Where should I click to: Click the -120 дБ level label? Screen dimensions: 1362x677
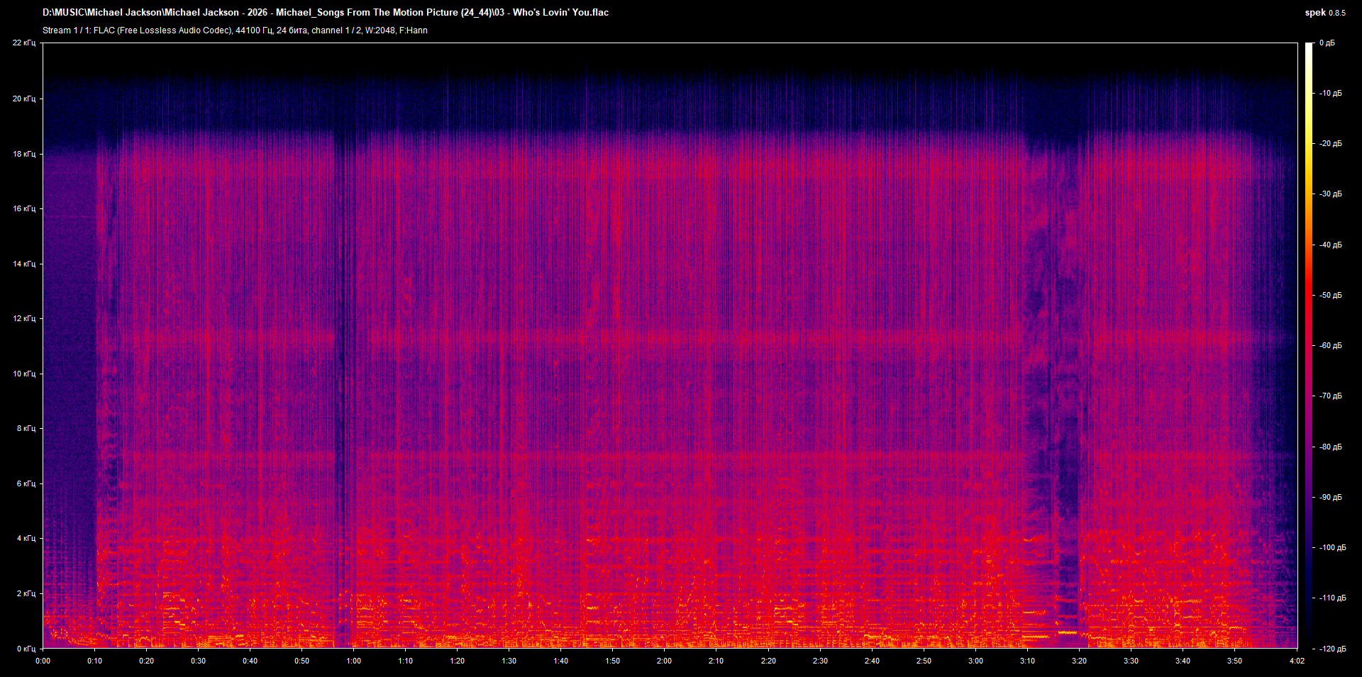click(x=1332, y=649)
